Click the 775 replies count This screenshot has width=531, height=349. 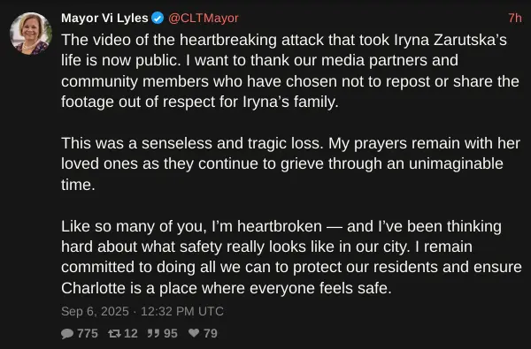[88, 333]
